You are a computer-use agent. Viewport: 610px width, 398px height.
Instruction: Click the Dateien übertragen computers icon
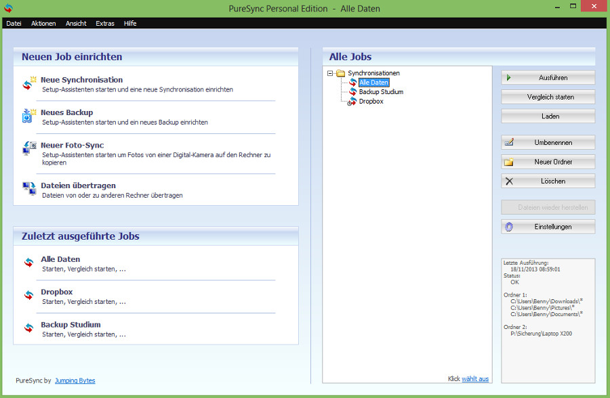click(x=29, y=188)
